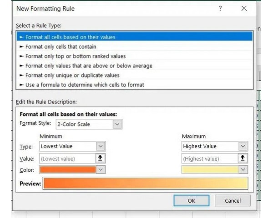Click the Help question mark icon
Image resolution: width=273 pixels, height=218 pixels.
pos(220,8)
